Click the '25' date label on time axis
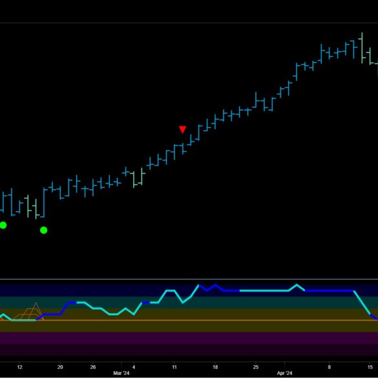Screen dimensions: 378x378 coord(256,367)
